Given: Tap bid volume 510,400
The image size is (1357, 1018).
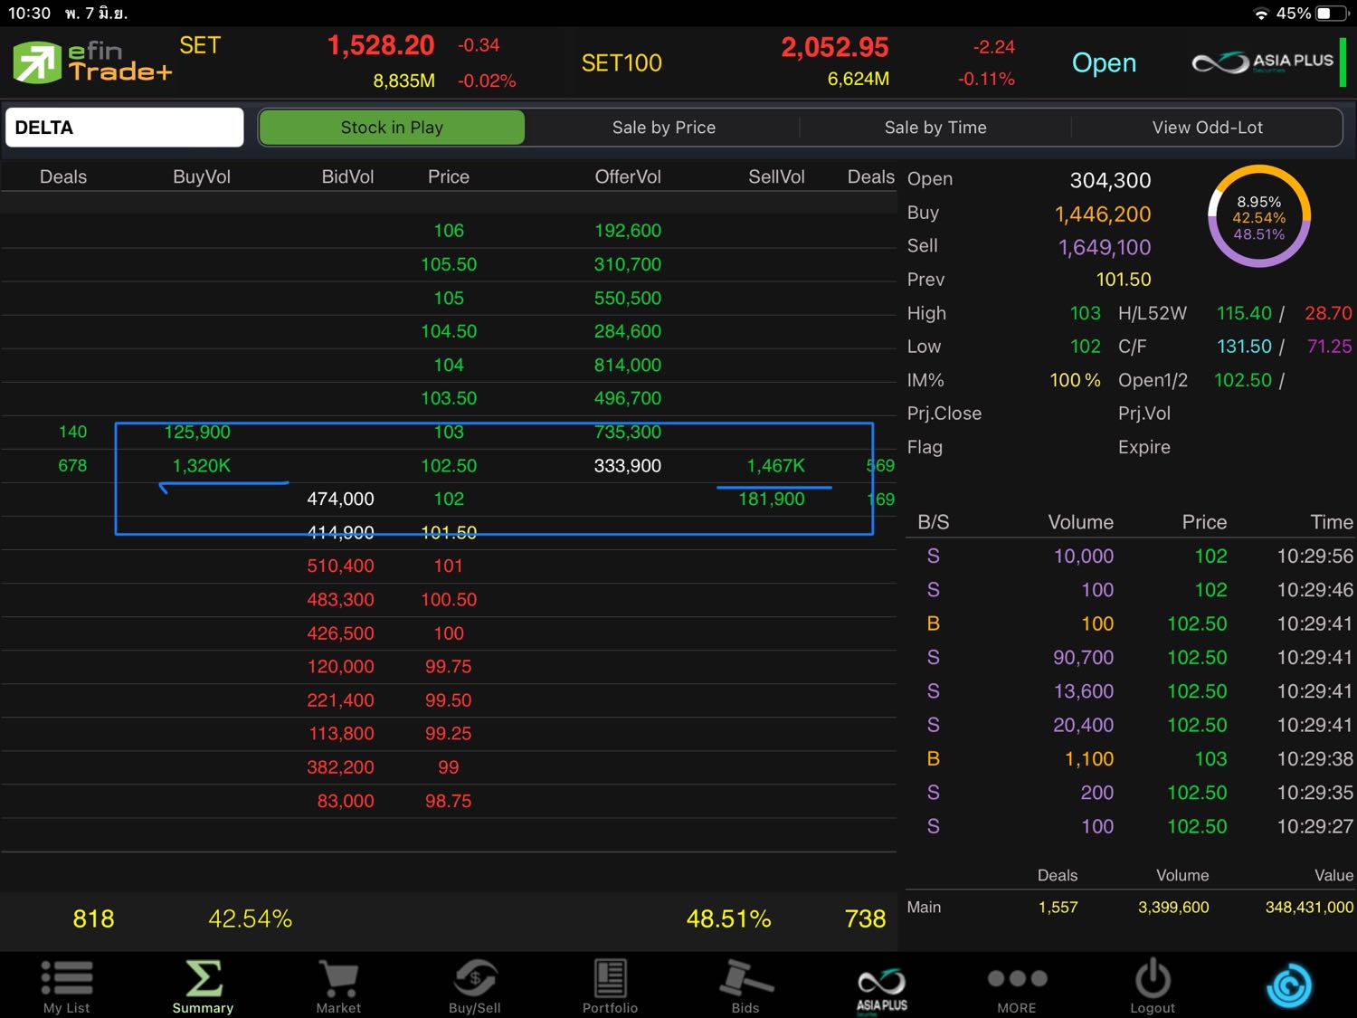Looking at the screenshot, I should click(340, 566).
